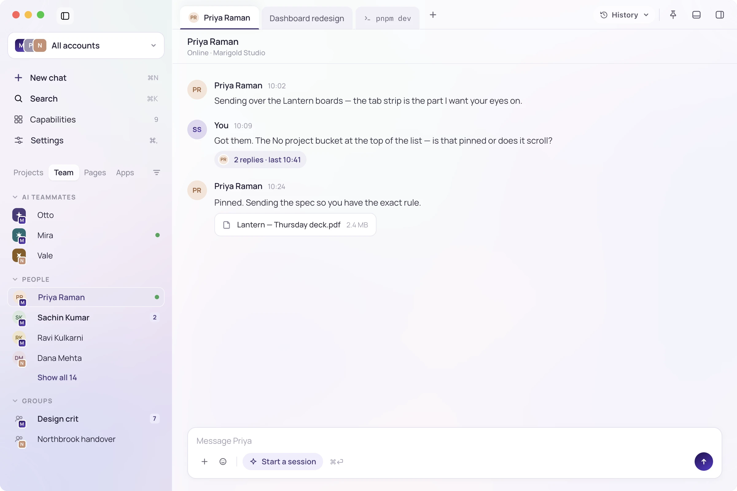This screenshot has height=491, width=737.
Task: Click Design crit unread badge 7
Action: pos(154,418)
